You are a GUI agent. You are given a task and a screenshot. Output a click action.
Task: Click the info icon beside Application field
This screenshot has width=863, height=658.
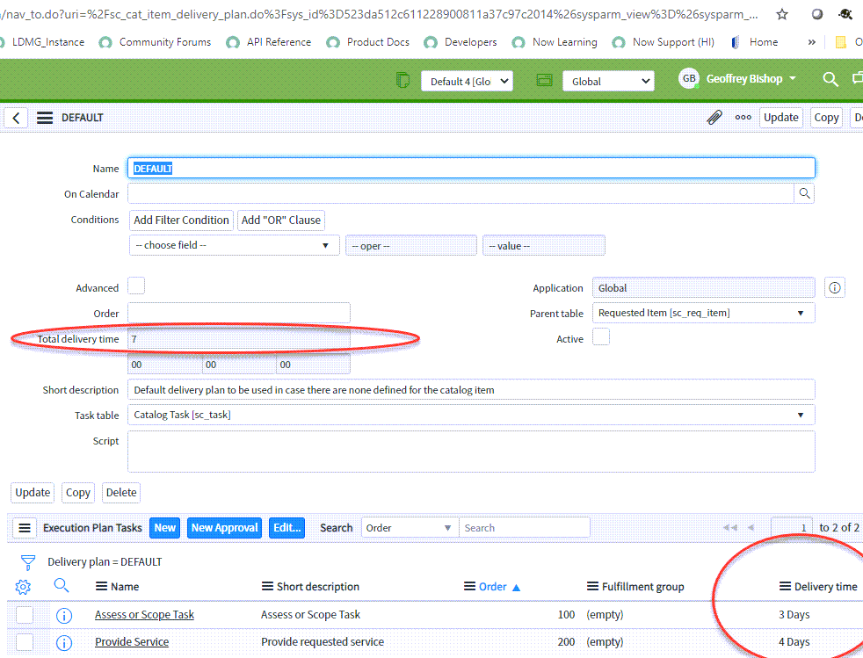pos(833,286)
